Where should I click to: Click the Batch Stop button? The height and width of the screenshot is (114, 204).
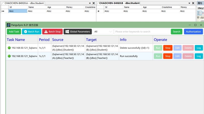click(53, 31)
